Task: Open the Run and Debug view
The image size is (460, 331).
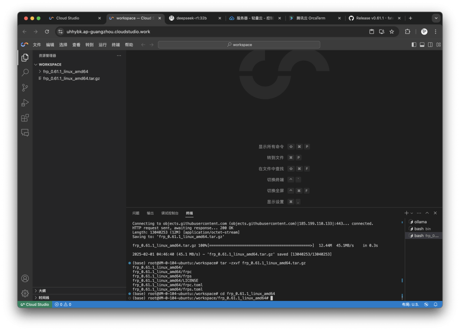Action: pyautogui.click(x=25, y=102)
